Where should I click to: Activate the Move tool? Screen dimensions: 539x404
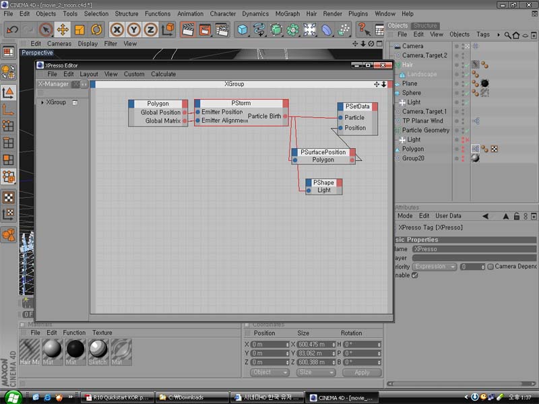63,30
